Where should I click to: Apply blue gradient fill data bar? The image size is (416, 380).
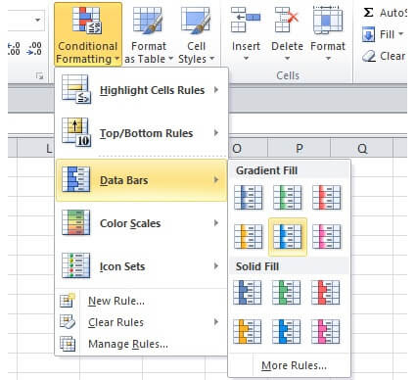pos(249,198)
